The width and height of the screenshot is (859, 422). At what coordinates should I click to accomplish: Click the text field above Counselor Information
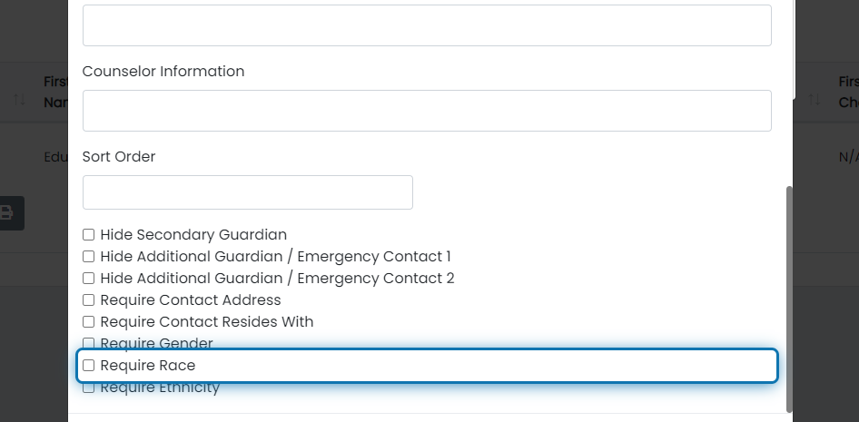pos(427,25)
